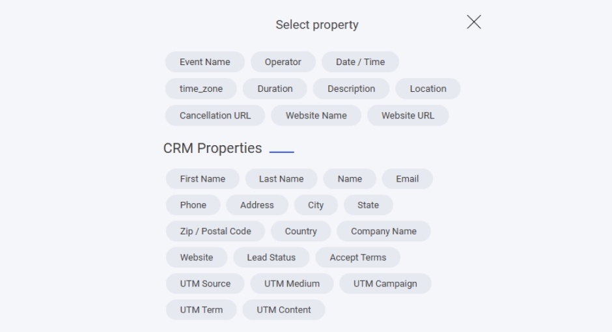This screenshot has height=332, width=612.
Task: Choose the Accept Terms property
Action: tap(357, 257)
